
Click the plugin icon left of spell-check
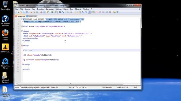tap(114, 12)
